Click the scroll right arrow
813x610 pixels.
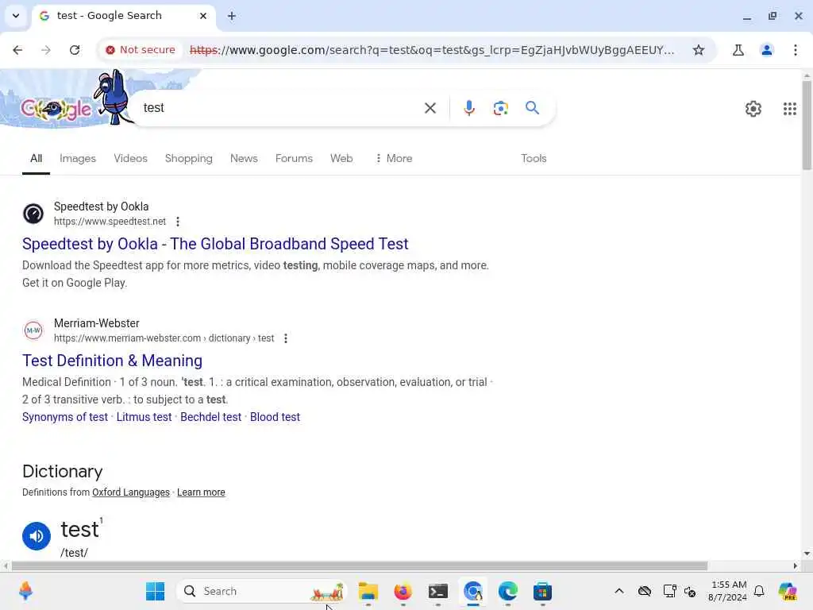[795, 566]
